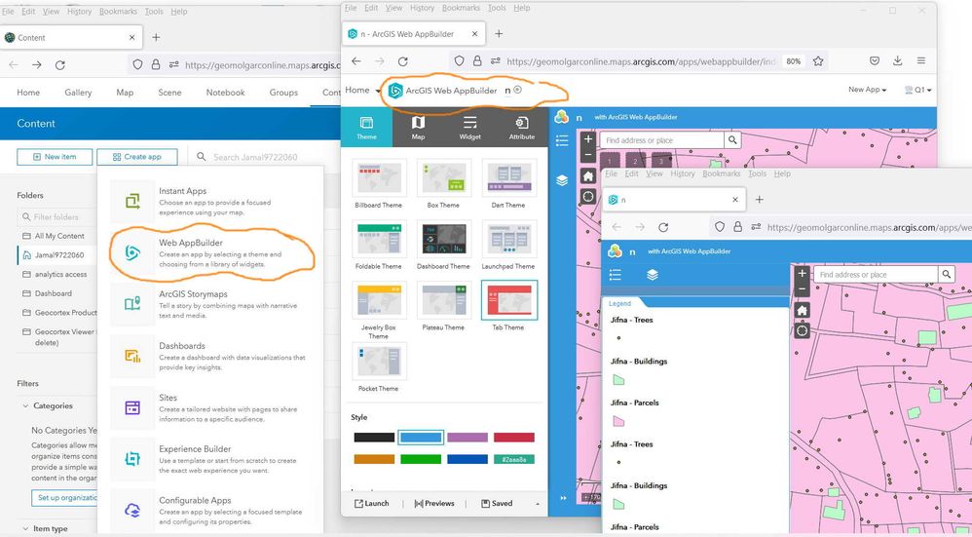The image size is (972, 537).
Task: Choose the light blue style swatch
Action: coord(421,438)
